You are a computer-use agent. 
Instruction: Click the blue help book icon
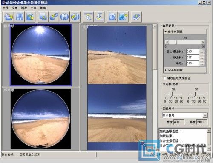click(136, 17)
